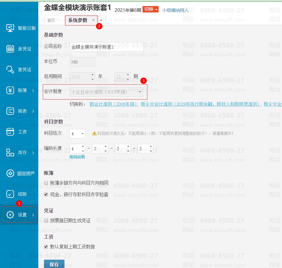Viewport: 282px width, 268px height.
Task: Open the tab list dropdown arrow
Action: (x=101, y=20)
